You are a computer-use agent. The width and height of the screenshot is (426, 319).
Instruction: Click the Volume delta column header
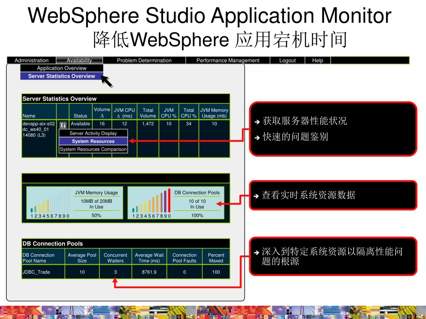pyautogui.click(x=102, y=112)
